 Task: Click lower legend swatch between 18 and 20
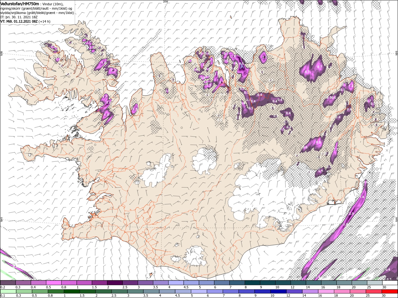click(x=342, y=291)
